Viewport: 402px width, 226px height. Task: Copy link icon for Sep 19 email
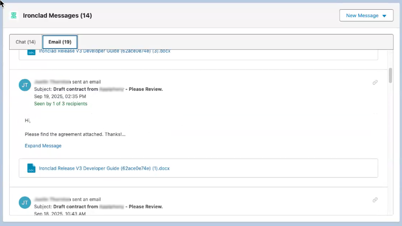[x=375, y=82]
